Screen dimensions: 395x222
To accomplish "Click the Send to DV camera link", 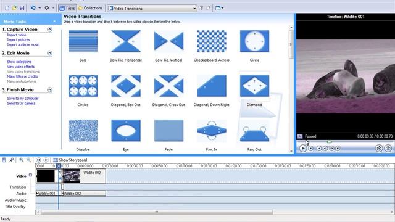I will pos(21,104).
